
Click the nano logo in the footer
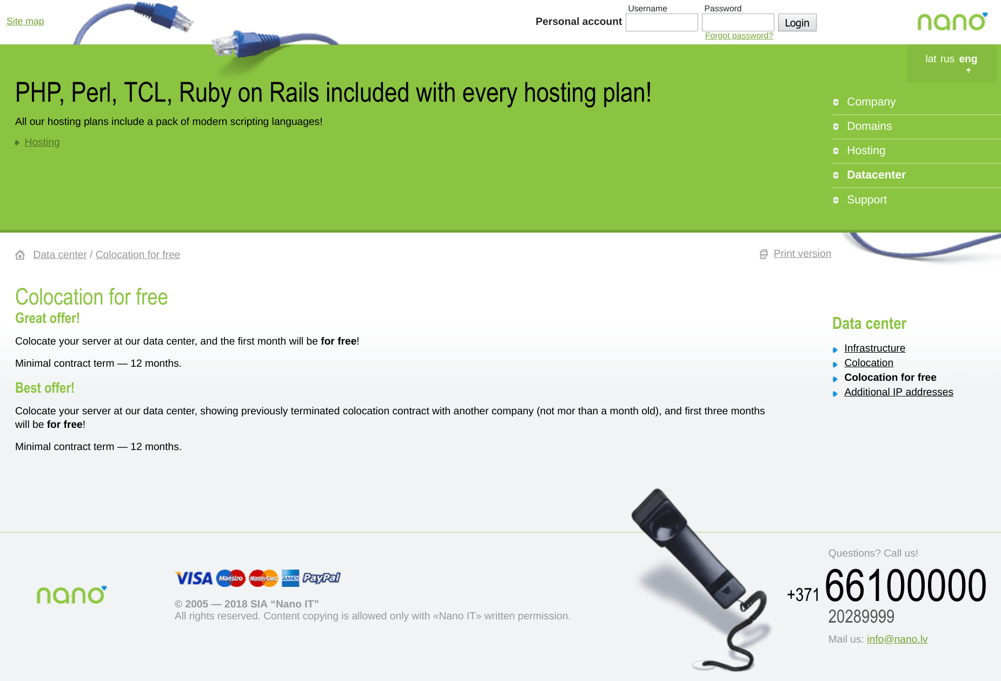point(72,594)
